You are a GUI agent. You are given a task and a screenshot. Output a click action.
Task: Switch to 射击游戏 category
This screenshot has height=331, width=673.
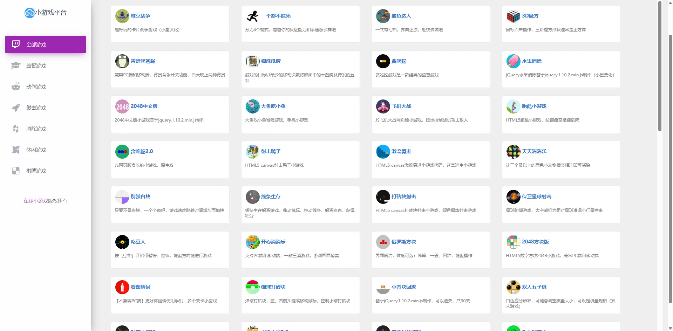pos(36,108)
